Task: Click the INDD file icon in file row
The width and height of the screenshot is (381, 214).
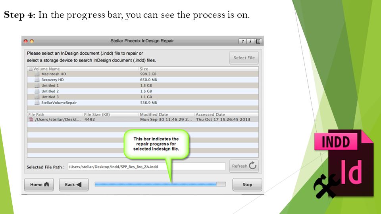Action: (31, 119)
